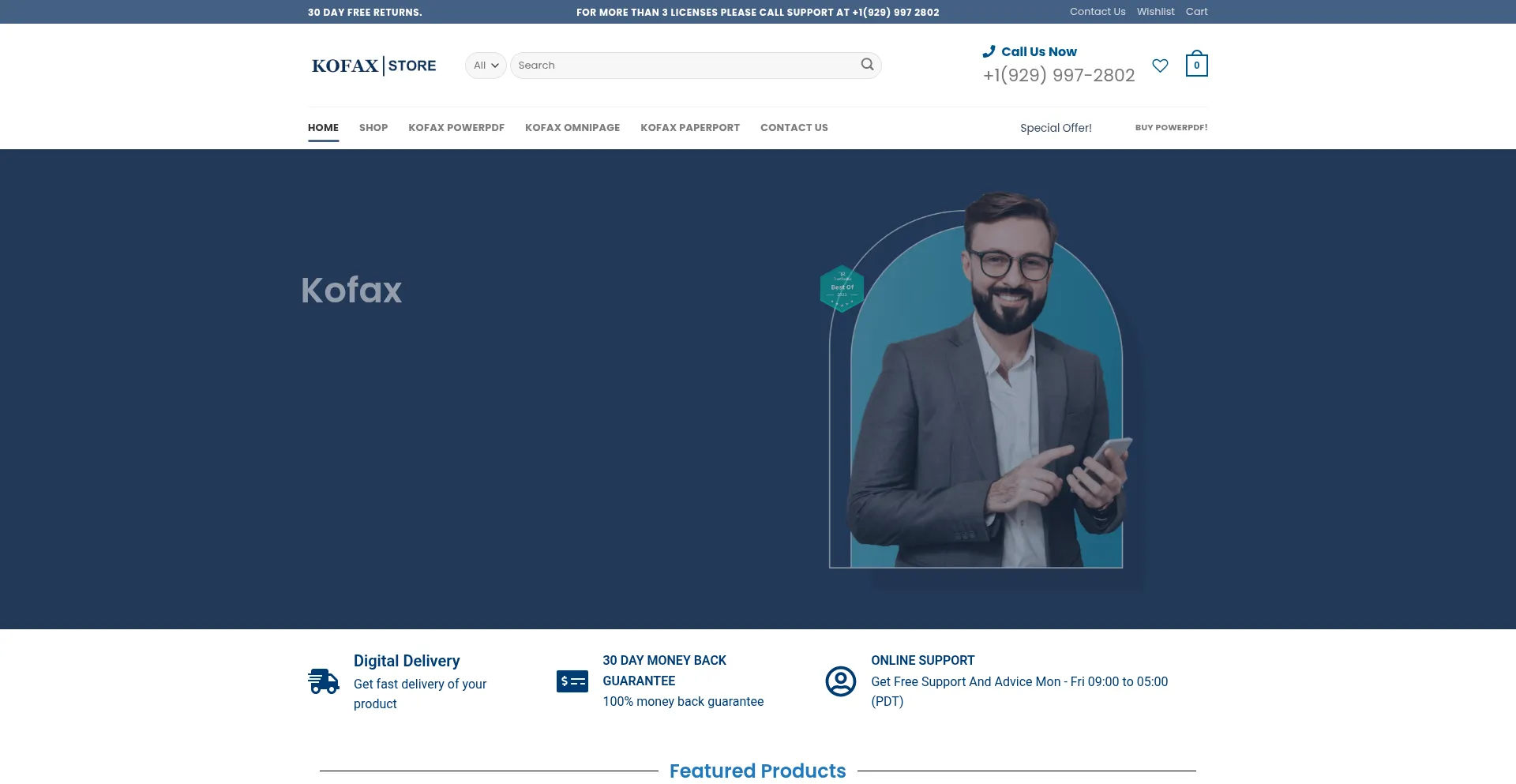Click the magnifying glass search icon
The height and width of the screenshot is (784, 1516).
tap(867, 65)
